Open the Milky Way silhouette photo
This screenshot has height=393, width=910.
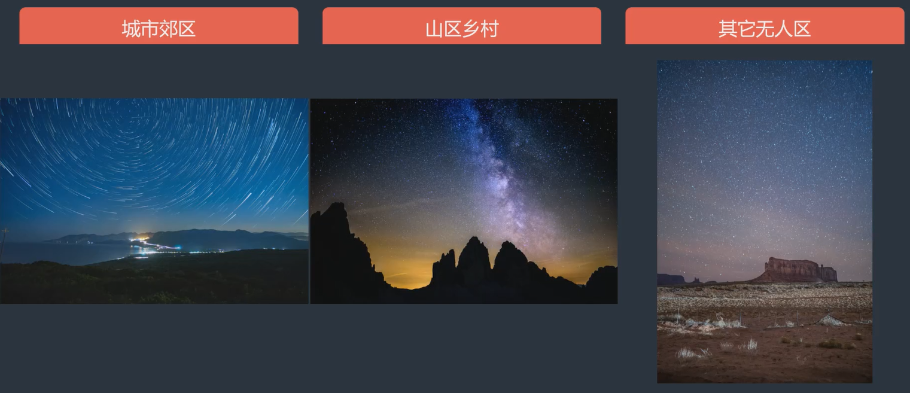[x=464, y=201]
